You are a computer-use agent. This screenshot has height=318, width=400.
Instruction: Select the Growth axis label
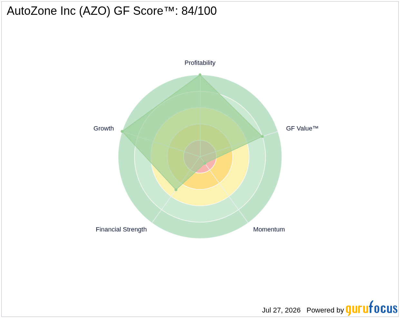click(x=104, y=128)
